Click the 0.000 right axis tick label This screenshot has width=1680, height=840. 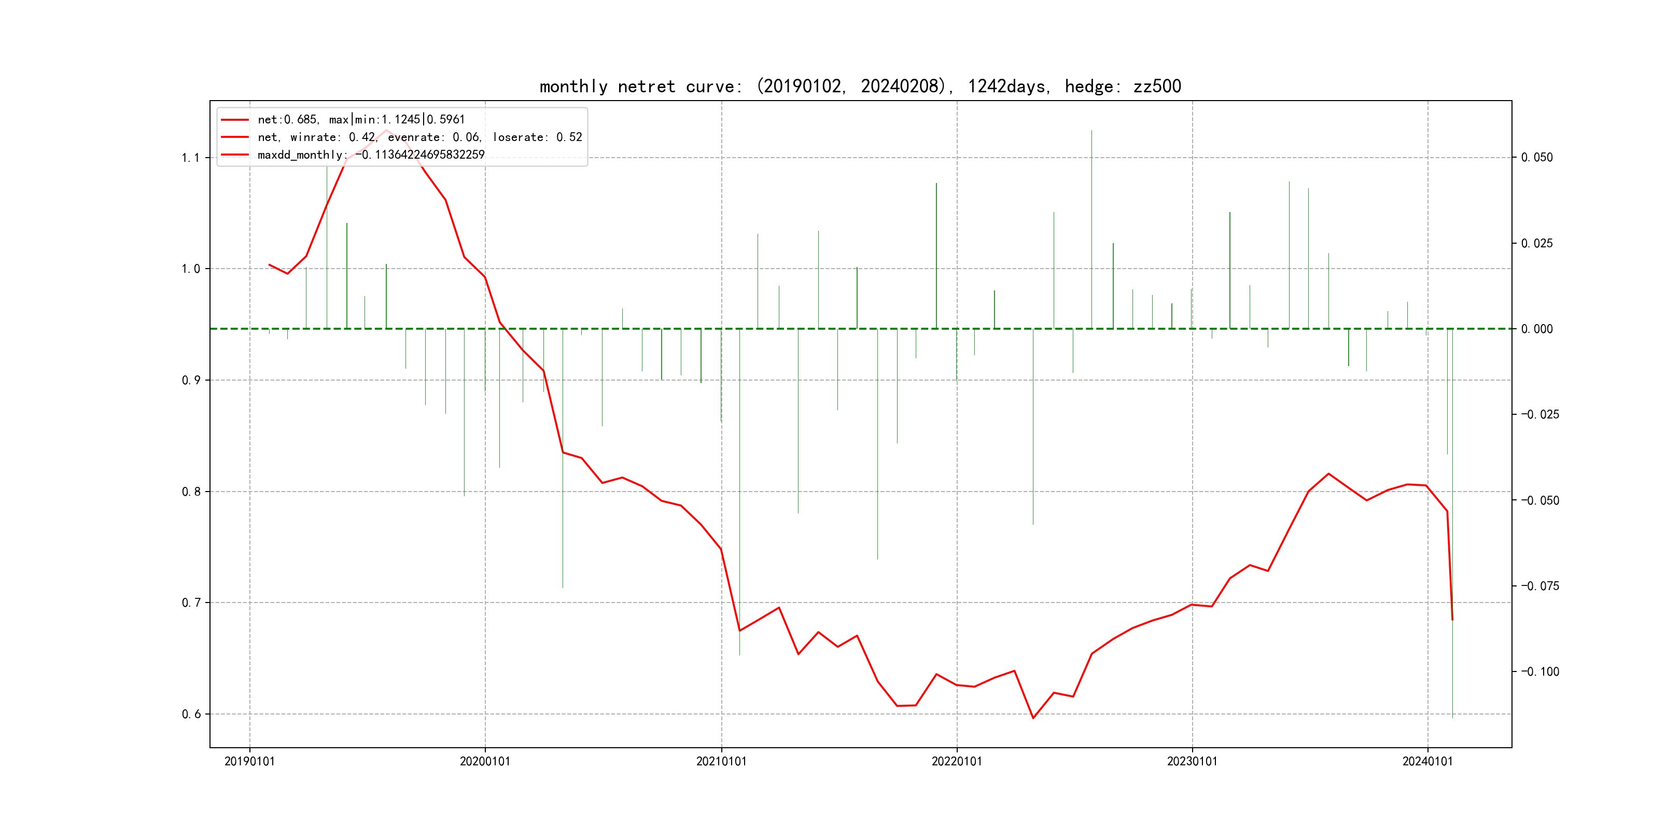click(1536, 329)
